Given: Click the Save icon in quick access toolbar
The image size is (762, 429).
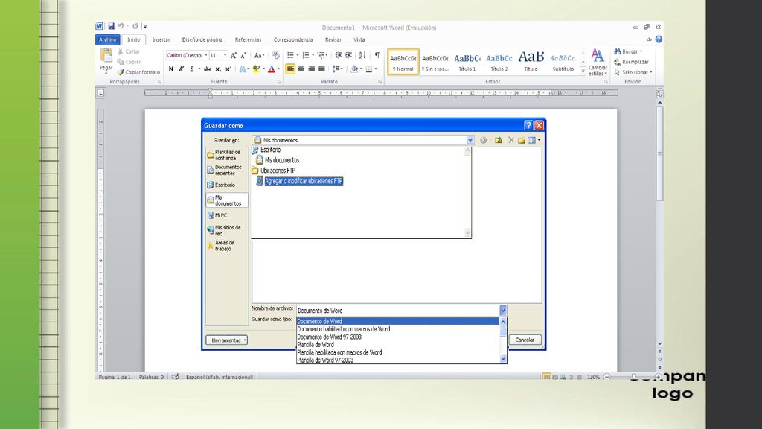Looking at the screenshot, I should [x=111, y=26].
